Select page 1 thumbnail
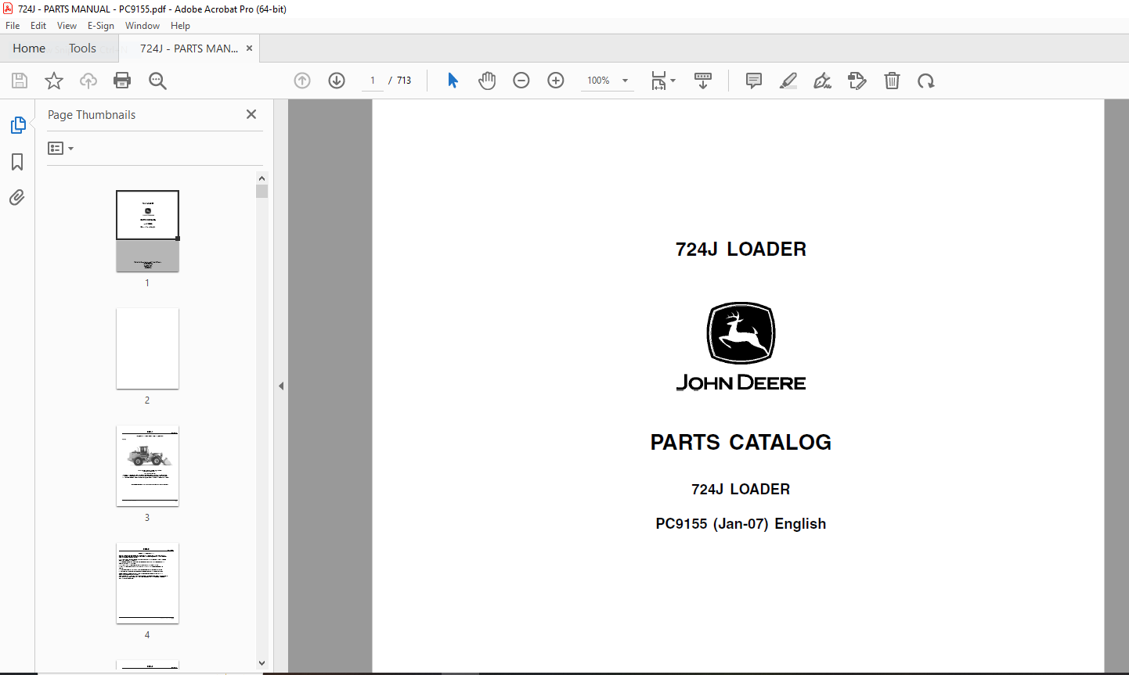The height and width of the screenshot is (675, 1129). [147, 232]
